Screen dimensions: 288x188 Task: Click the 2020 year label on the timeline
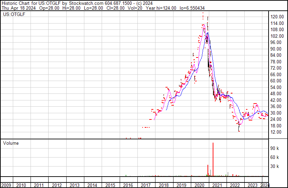coord(200,185)
